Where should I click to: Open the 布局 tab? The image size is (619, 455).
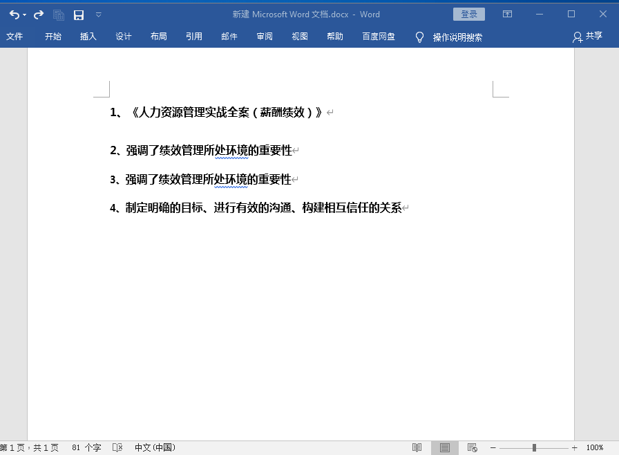[159, 37]
